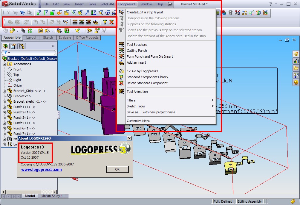This screenshot has width=300, height=205.
Task: Click the feature tree filter field
Action: click(29, 53)
